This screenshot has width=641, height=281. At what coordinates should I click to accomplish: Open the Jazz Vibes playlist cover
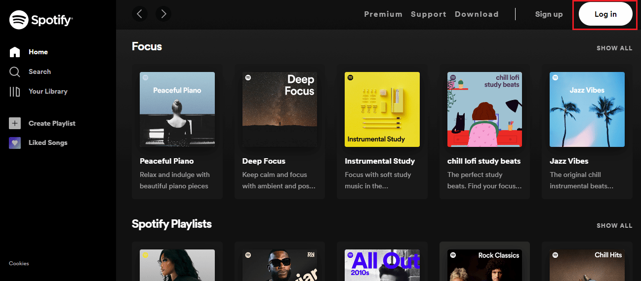pos(587,109)
